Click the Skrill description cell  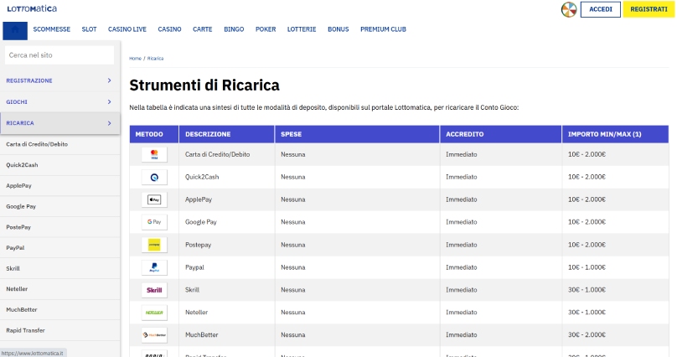click(227, 290)
